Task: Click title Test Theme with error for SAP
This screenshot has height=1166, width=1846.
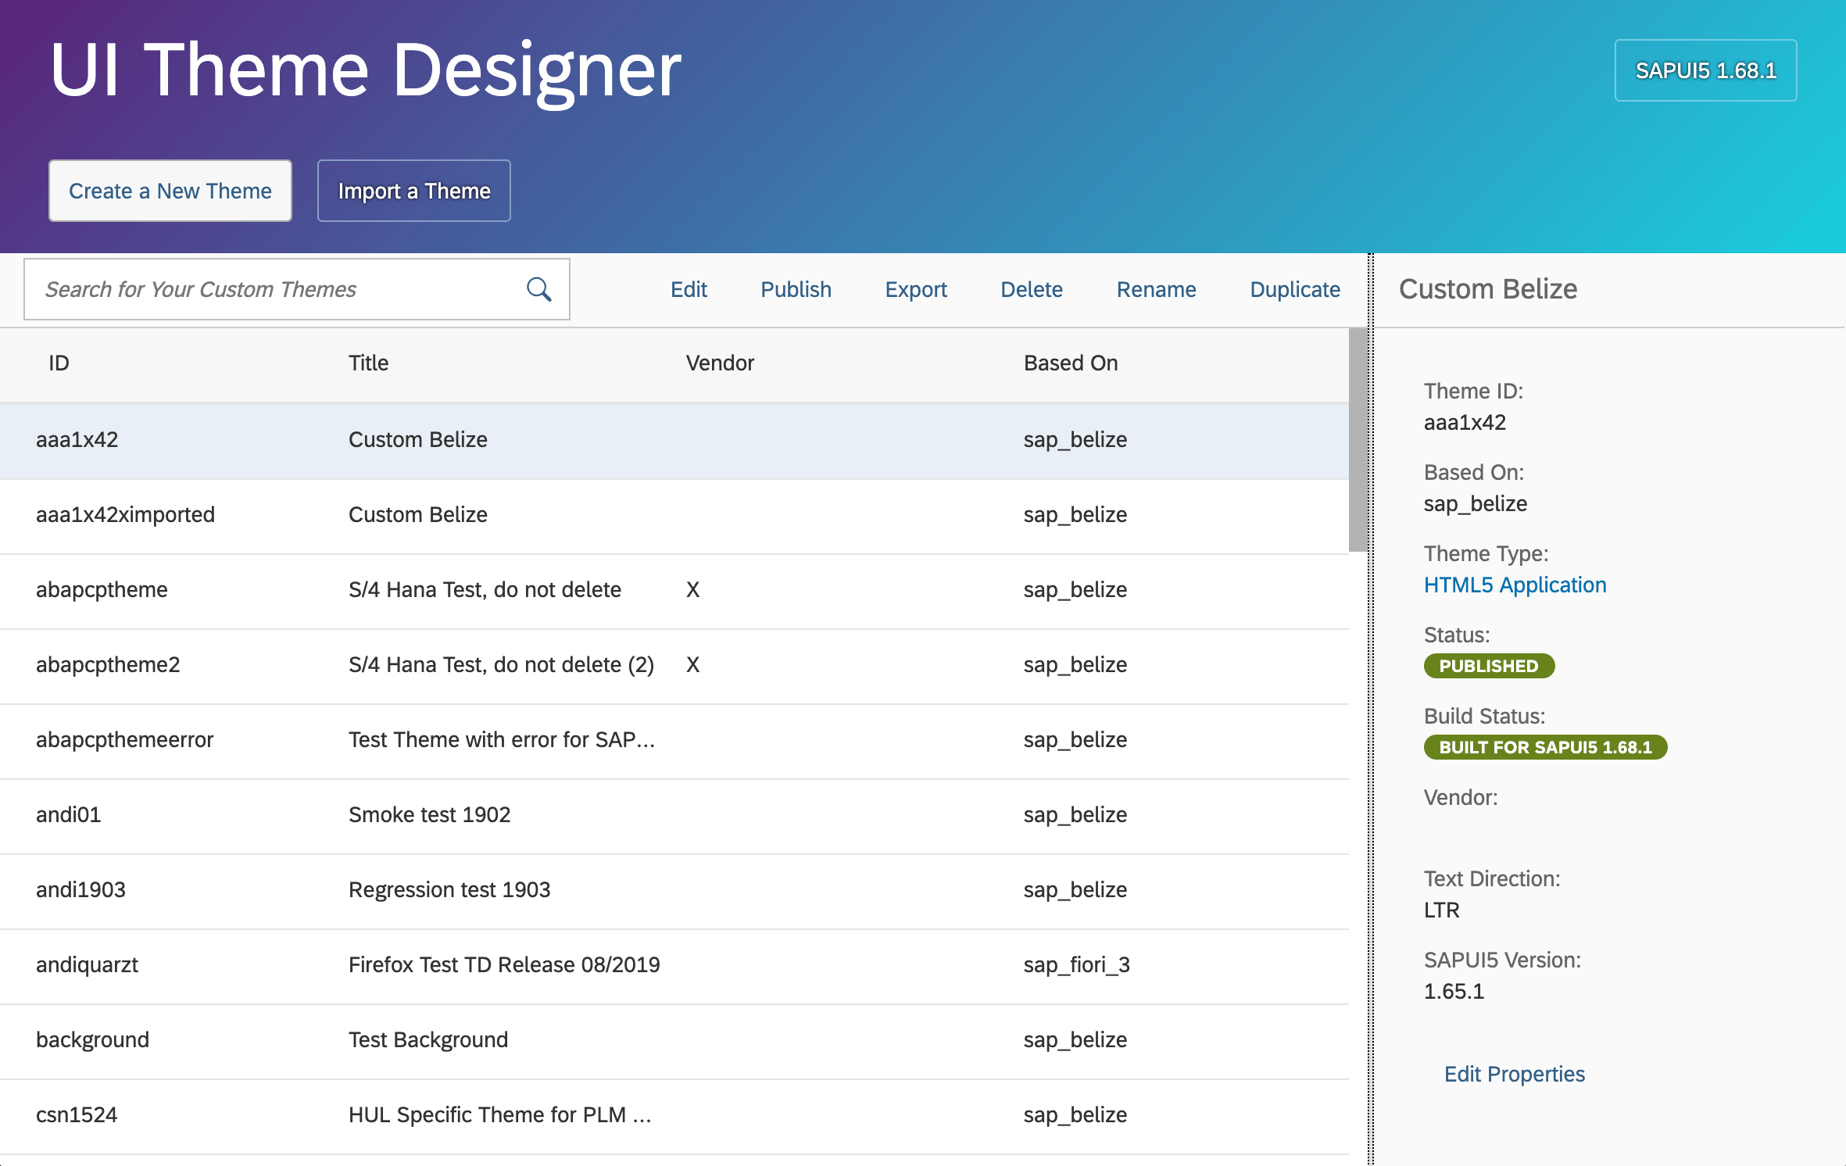Action: click(x=502, y=739)
